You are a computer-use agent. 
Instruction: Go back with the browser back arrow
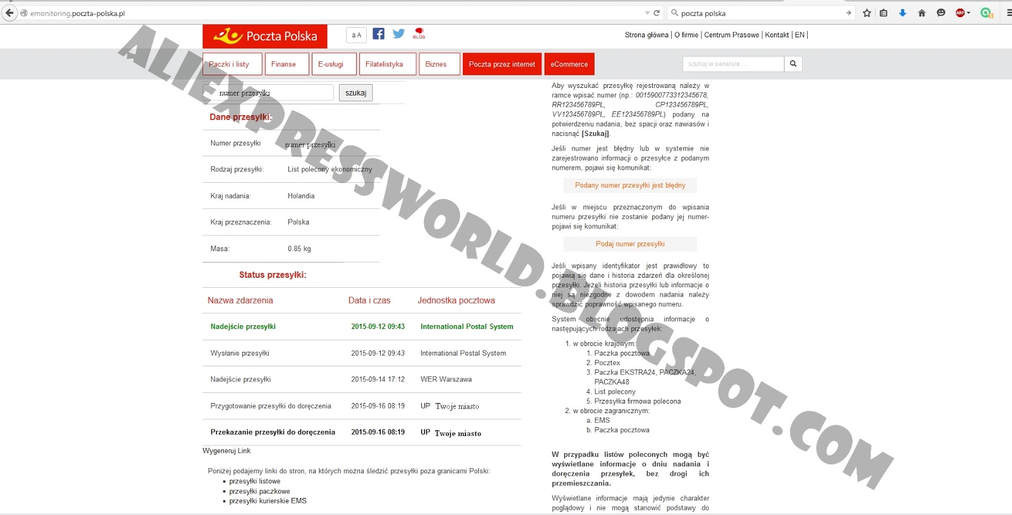(x=9, y=13)
